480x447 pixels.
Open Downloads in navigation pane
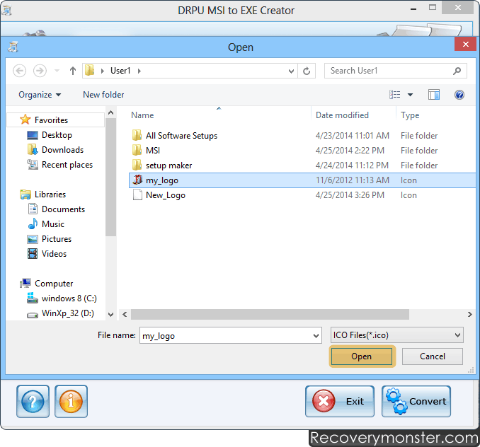pos(62,150)
